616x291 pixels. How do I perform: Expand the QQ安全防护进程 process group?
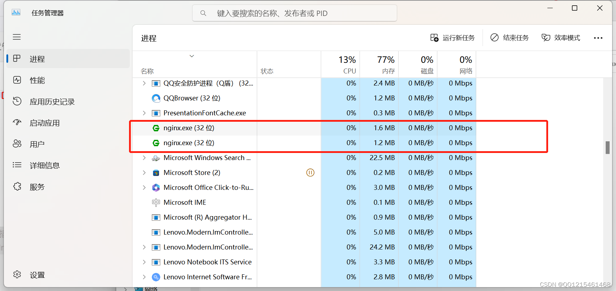click(144, 83)
